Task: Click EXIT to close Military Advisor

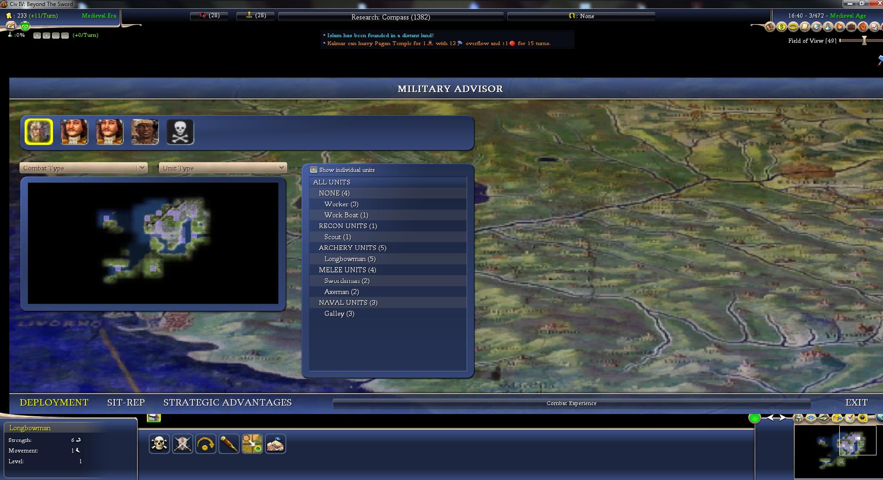Action: pos(856,402)
